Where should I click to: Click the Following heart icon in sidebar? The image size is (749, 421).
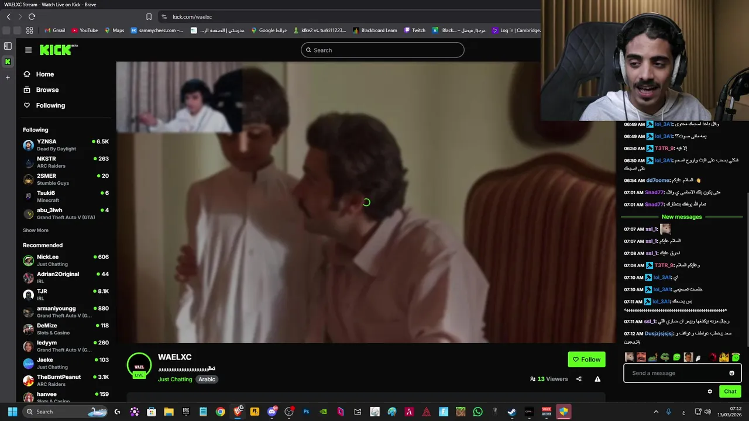tap(27, 105)
